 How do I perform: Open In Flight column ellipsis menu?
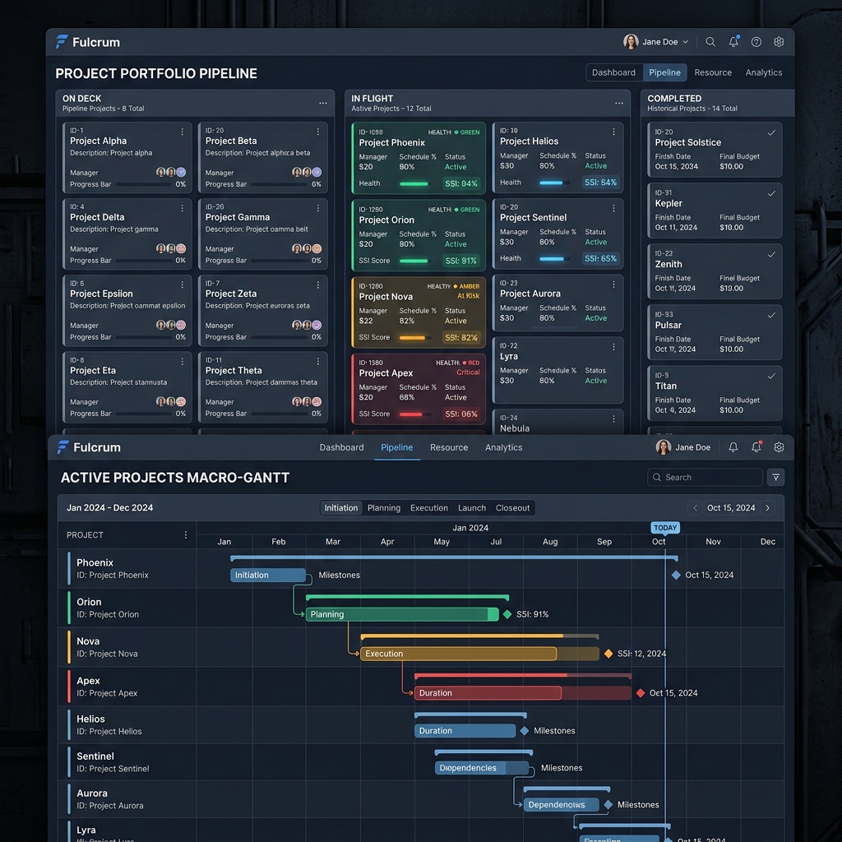tap(618, 103)
